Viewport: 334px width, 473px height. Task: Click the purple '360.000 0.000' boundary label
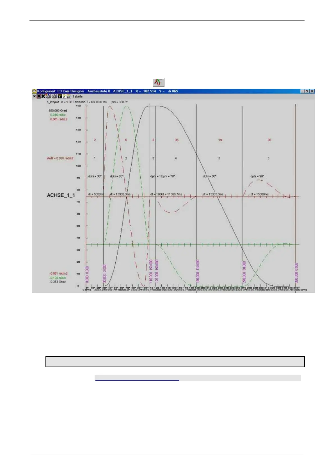click(x=297, y=273)
